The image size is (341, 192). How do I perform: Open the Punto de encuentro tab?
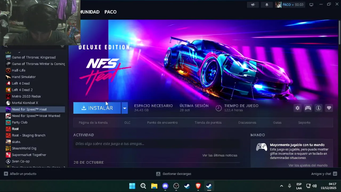(x=162, y=123)
